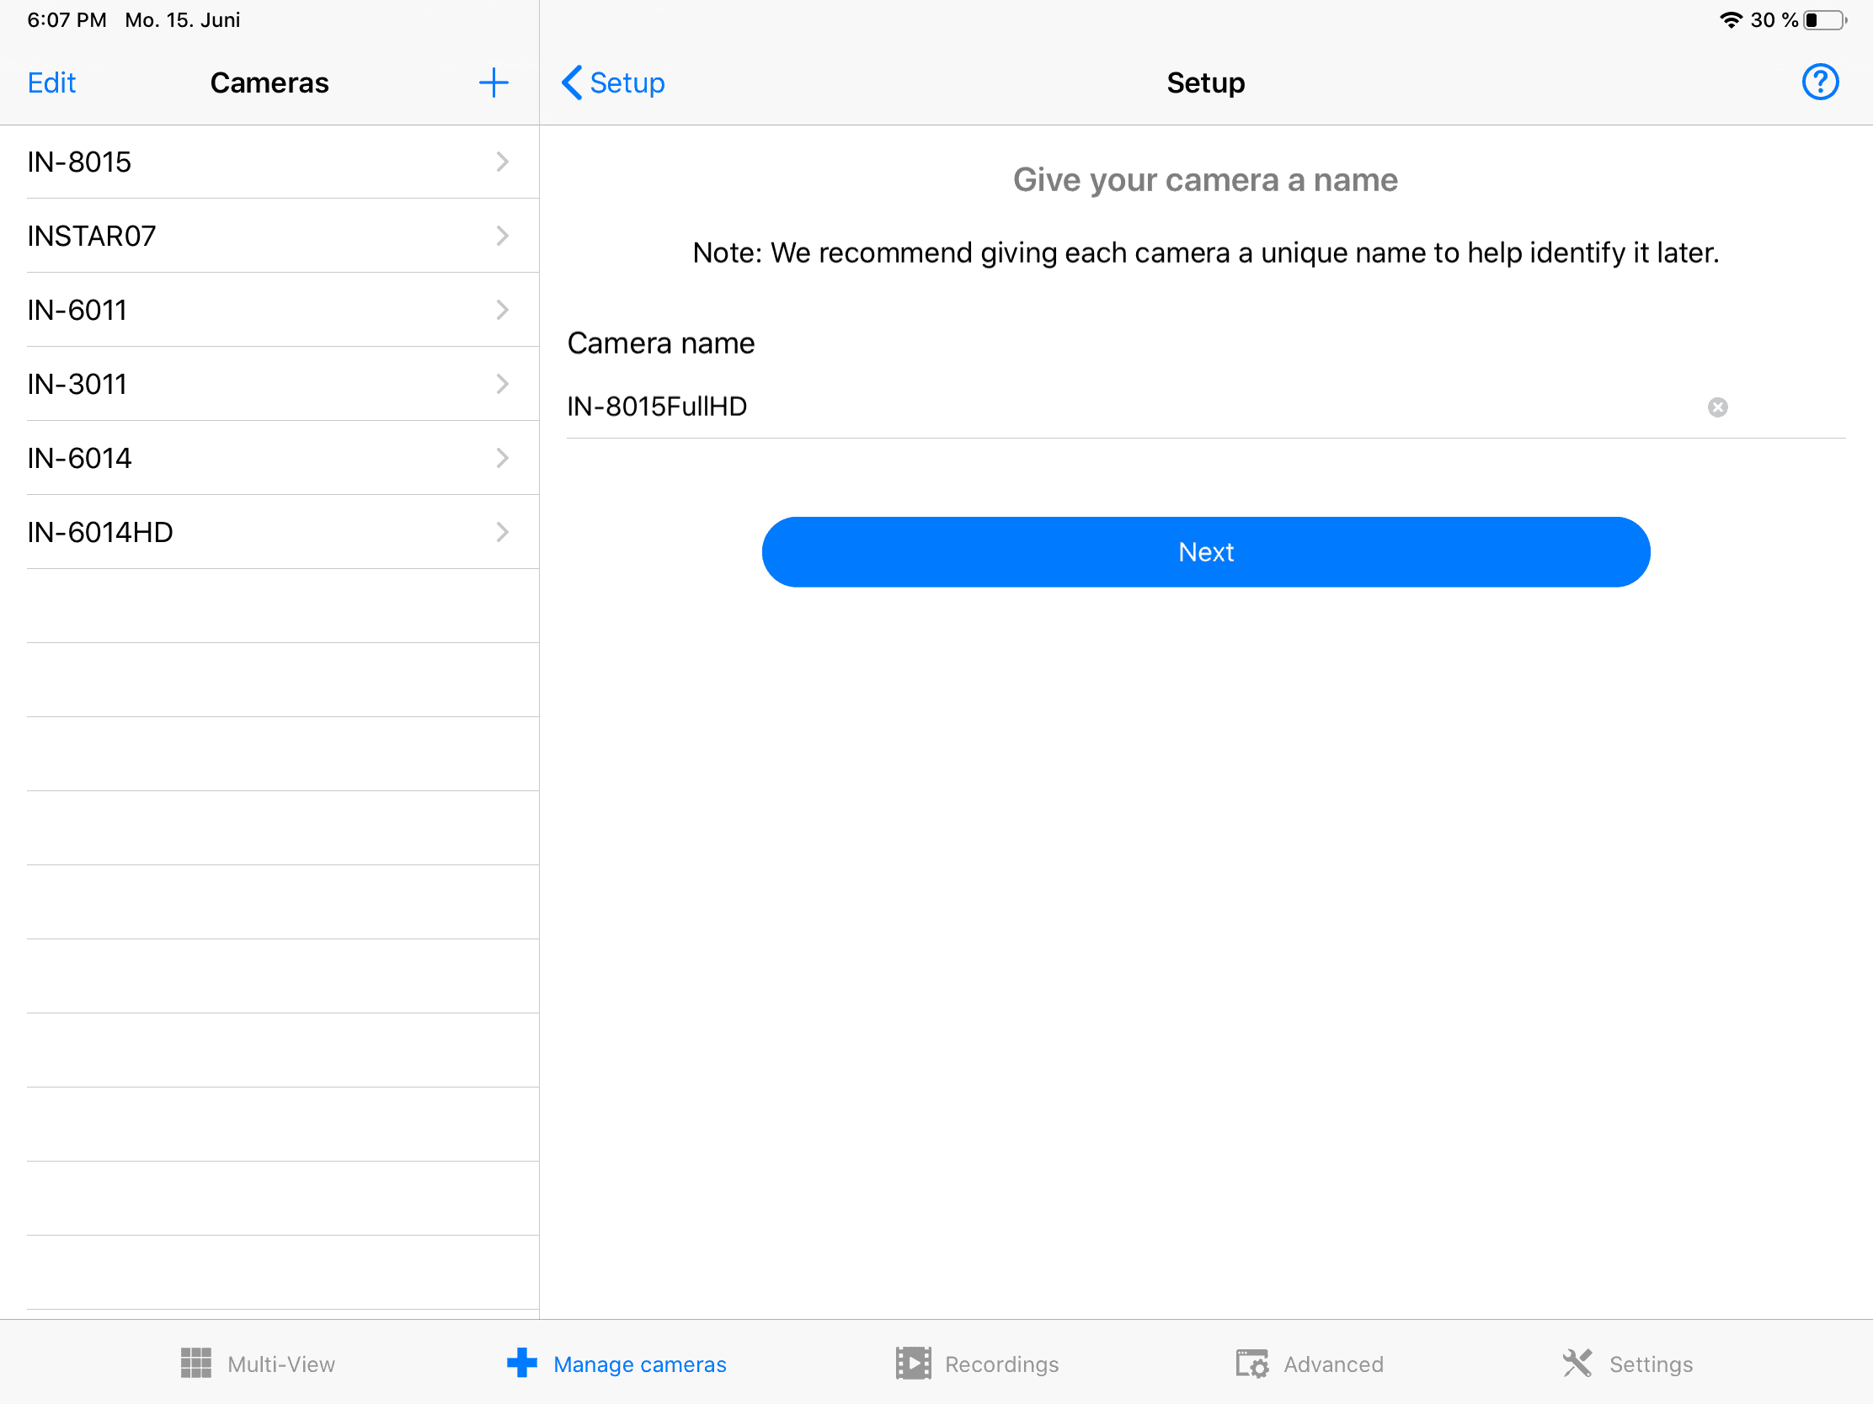Tap the Recordings film icon

click(x=913, y=1364)
